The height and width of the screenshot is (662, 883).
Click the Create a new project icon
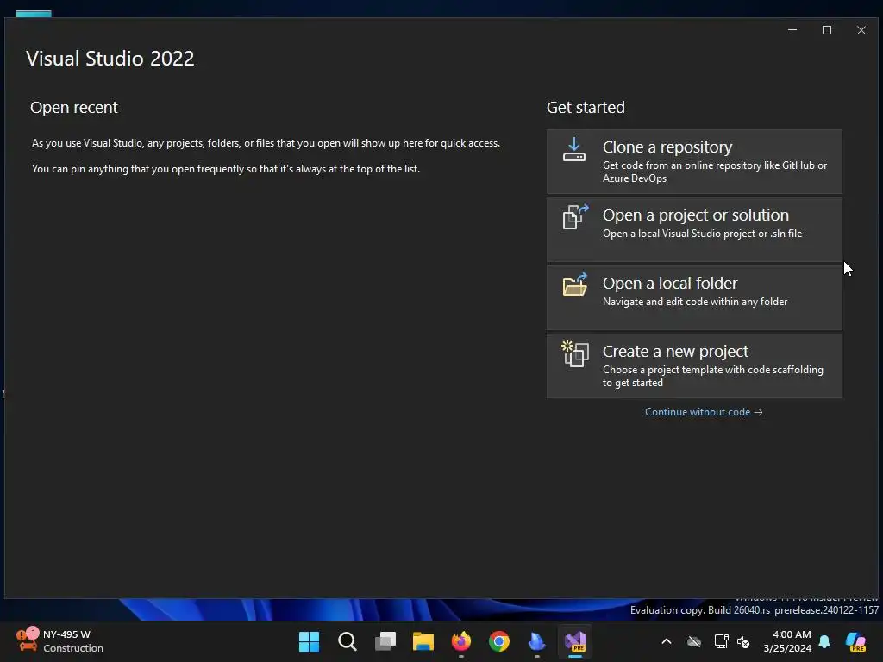[x=575, y=353]
